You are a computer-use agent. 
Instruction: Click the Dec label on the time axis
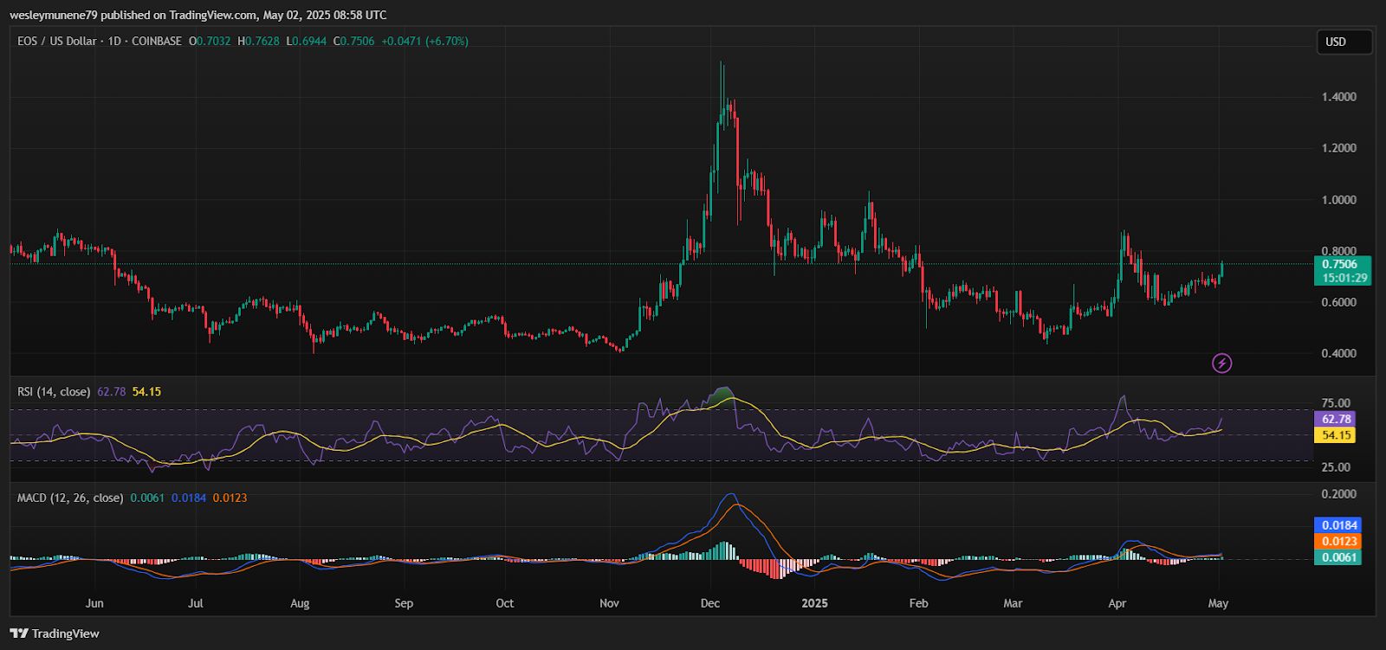click(x=710, y=603)
